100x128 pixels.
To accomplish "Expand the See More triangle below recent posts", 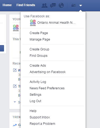I will 15,102.
